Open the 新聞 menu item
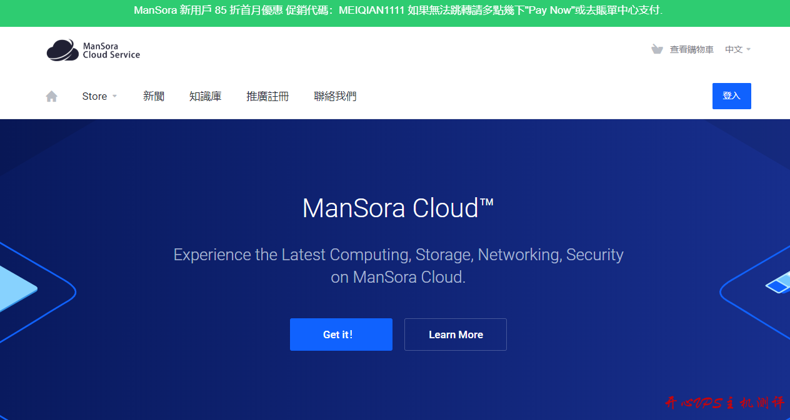This screenshot has width=790, height=420. (154, 96)
